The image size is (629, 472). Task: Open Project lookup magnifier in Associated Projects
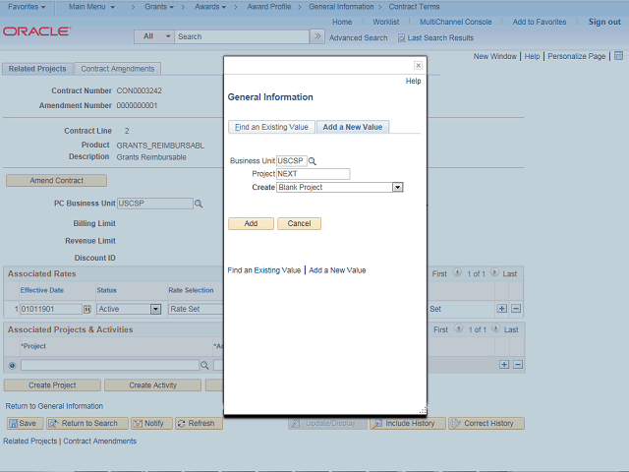tap(204, 365)
